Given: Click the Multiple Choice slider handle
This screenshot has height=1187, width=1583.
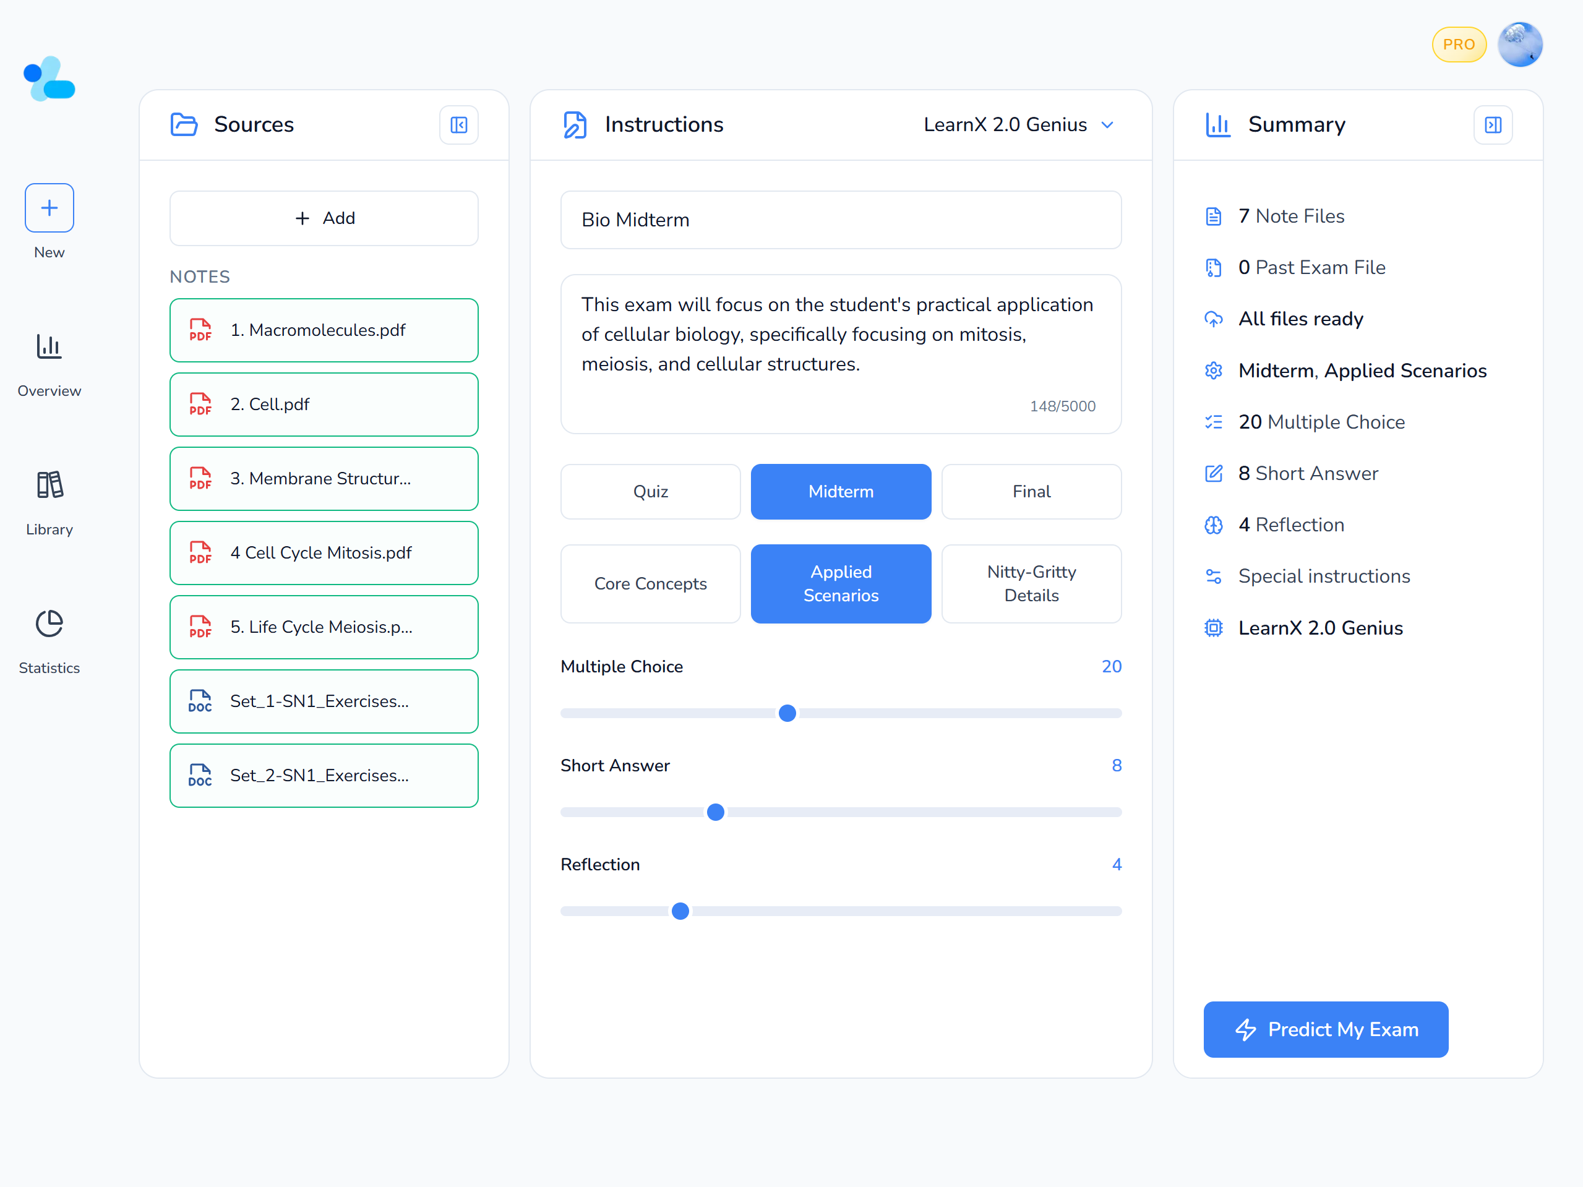Looking at the screenshot, I should (787, 713).
